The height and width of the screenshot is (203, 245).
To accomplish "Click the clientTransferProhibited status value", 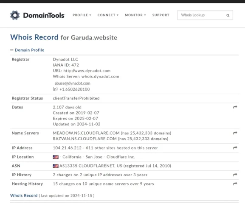I will [76, 98].
